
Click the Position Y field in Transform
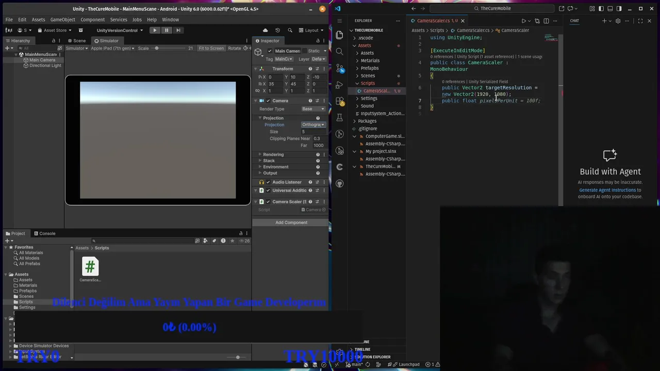click(297, 77)
